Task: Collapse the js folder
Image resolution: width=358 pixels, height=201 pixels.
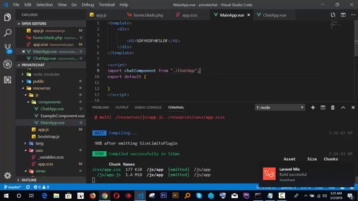Action: click(25, 95)
